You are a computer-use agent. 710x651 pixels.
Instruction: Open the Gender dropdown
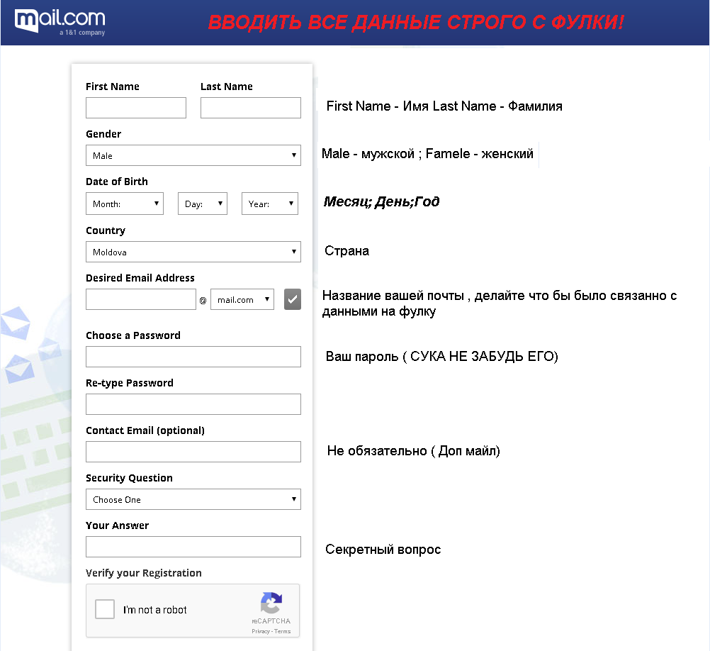(x=193, y=155)
